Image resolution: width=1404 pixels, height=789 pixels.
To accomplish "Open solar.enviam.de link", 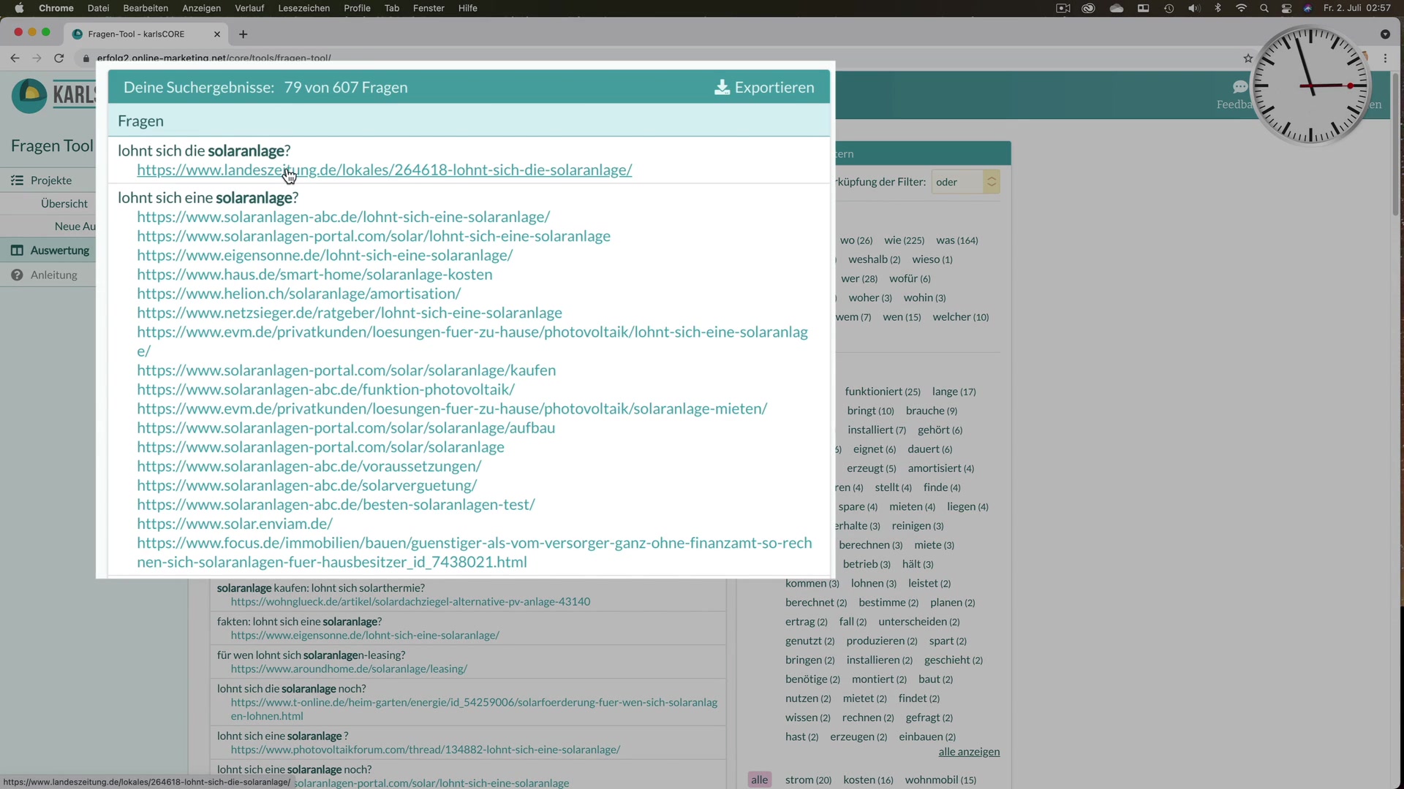I will [x=235, y=524].
